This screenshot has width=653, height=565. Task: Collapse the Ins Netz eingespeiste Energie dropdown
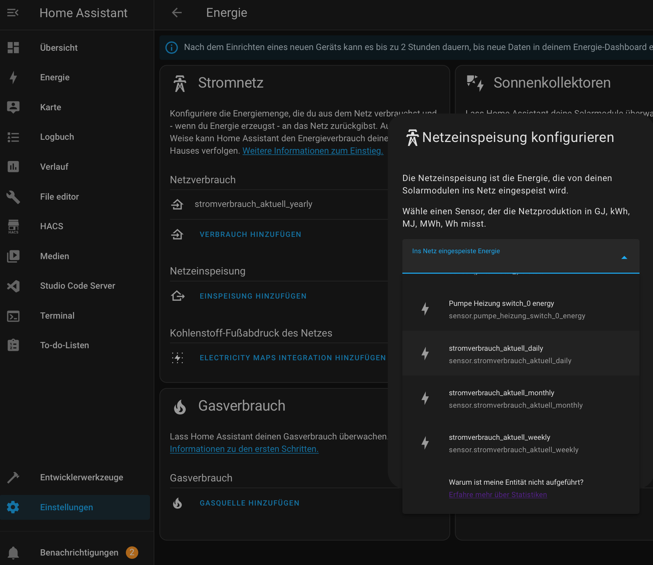click(624, 258)
